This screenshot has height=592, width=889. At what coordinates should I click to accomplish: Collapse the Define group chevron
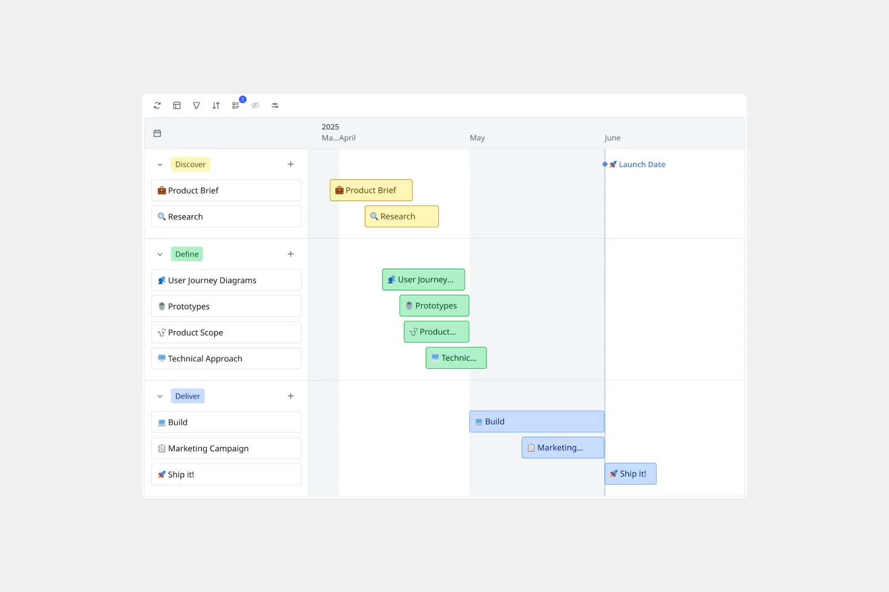tap(160, 254)
